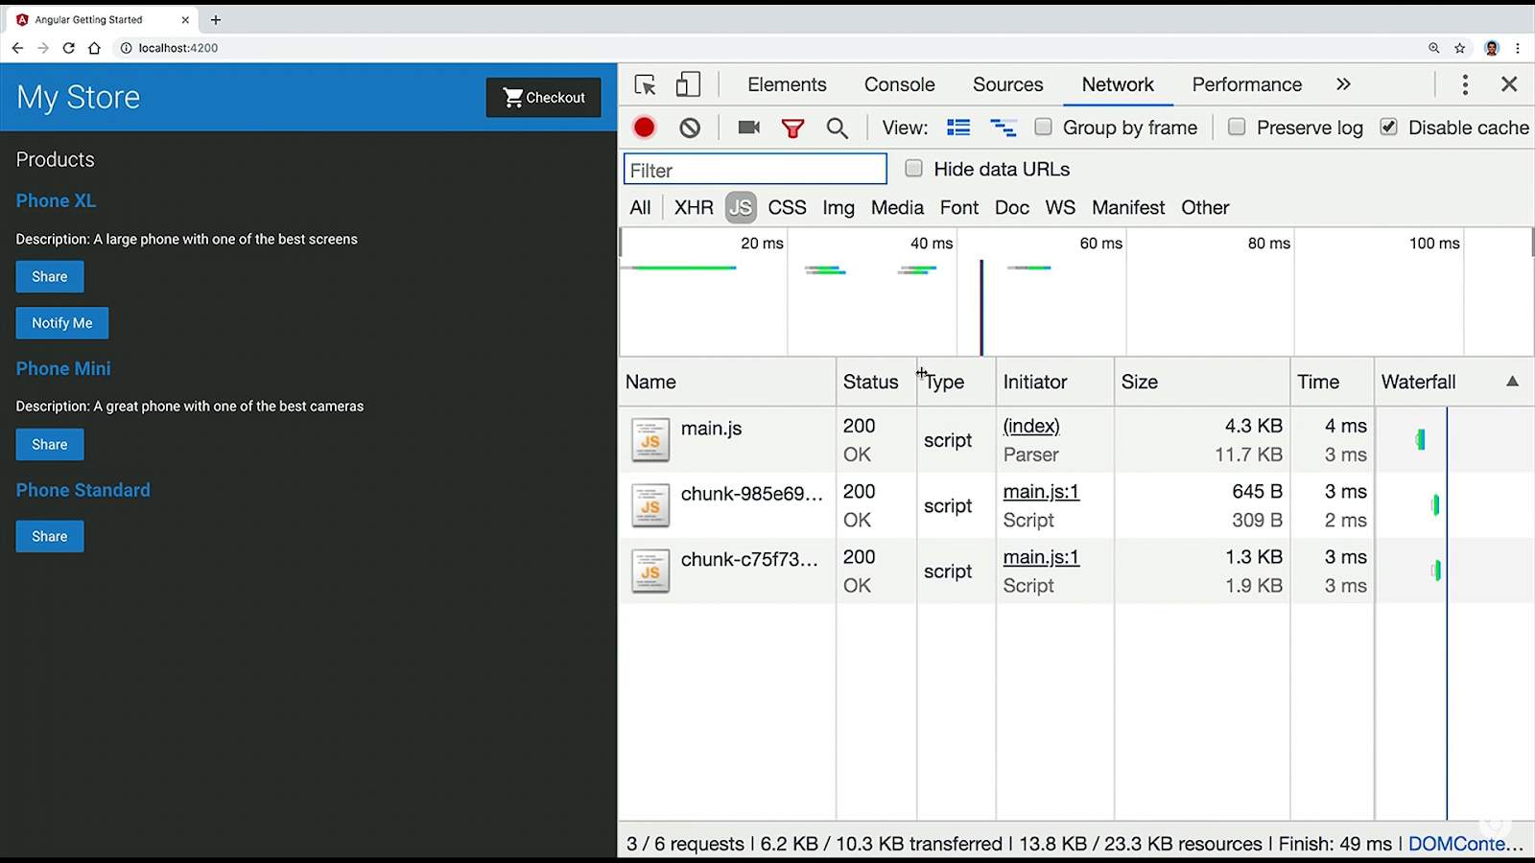This screenshot has width=1535, height=863.
Task: Open network search with the magnifier
Action: point(838,128)
